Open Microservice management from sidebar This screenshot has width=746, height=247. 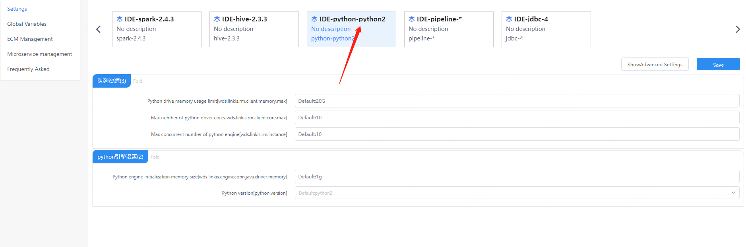point(39,54)
